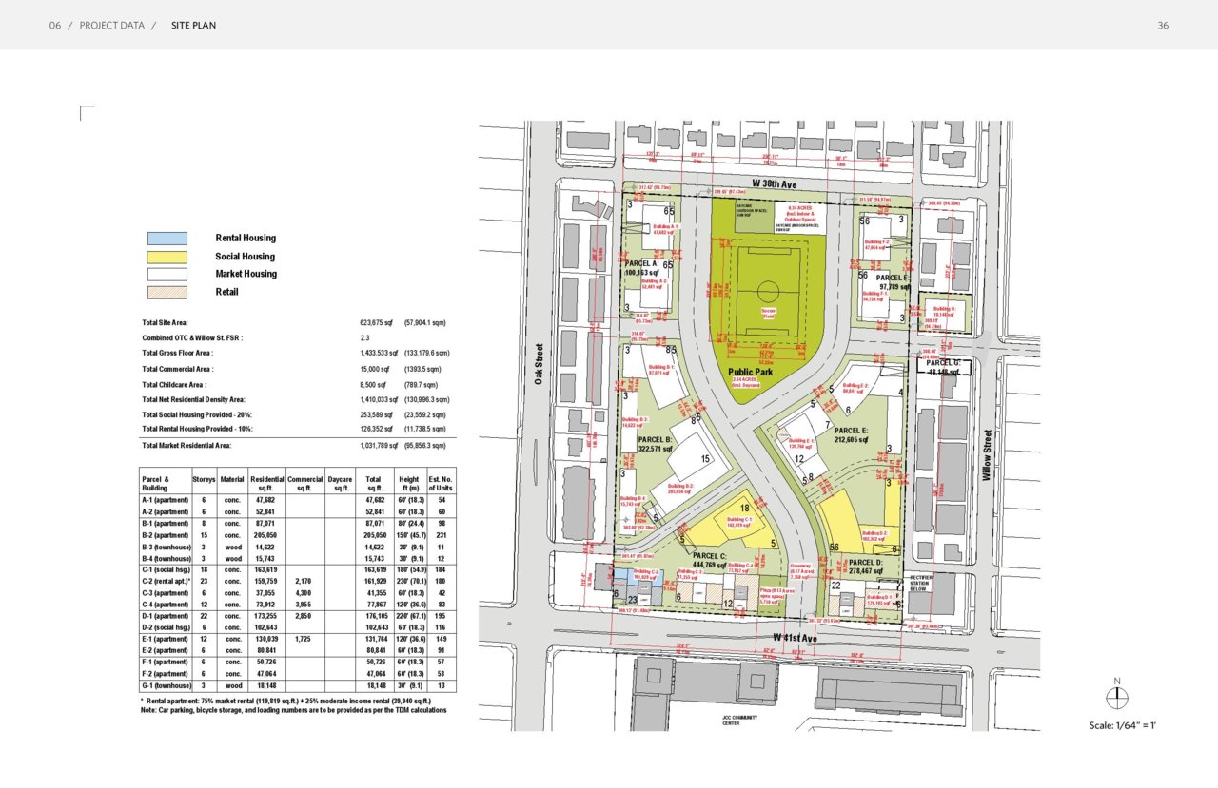Click the 'SITE PLAN' header title
The image size is (1218, 788).
click(x=193, y=26)
